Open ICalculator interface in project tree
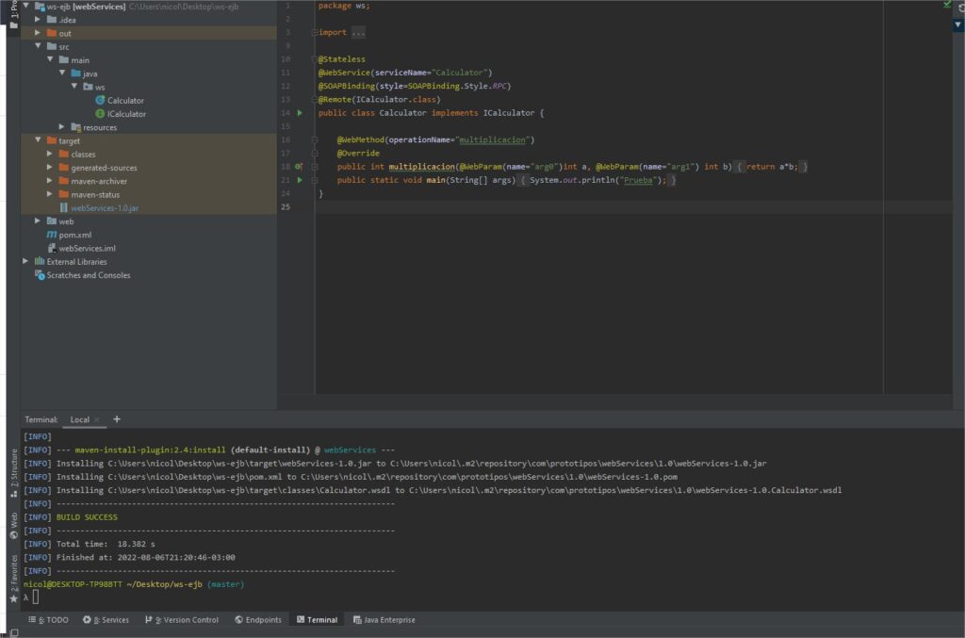This screenshot has width=965, height=638. tap(126, 114)
